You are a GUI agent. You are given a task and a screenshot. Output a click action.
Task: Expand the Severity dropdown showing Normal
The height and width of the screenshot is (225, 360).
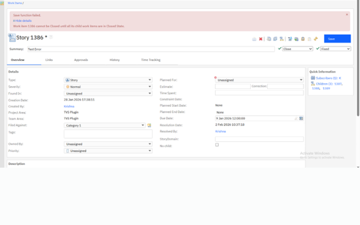(108, 87)
